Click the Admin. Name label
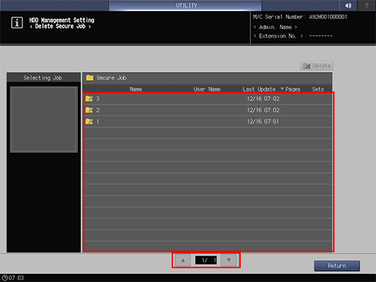This screenshot has width=376, height=282. (x=275, y=27)
